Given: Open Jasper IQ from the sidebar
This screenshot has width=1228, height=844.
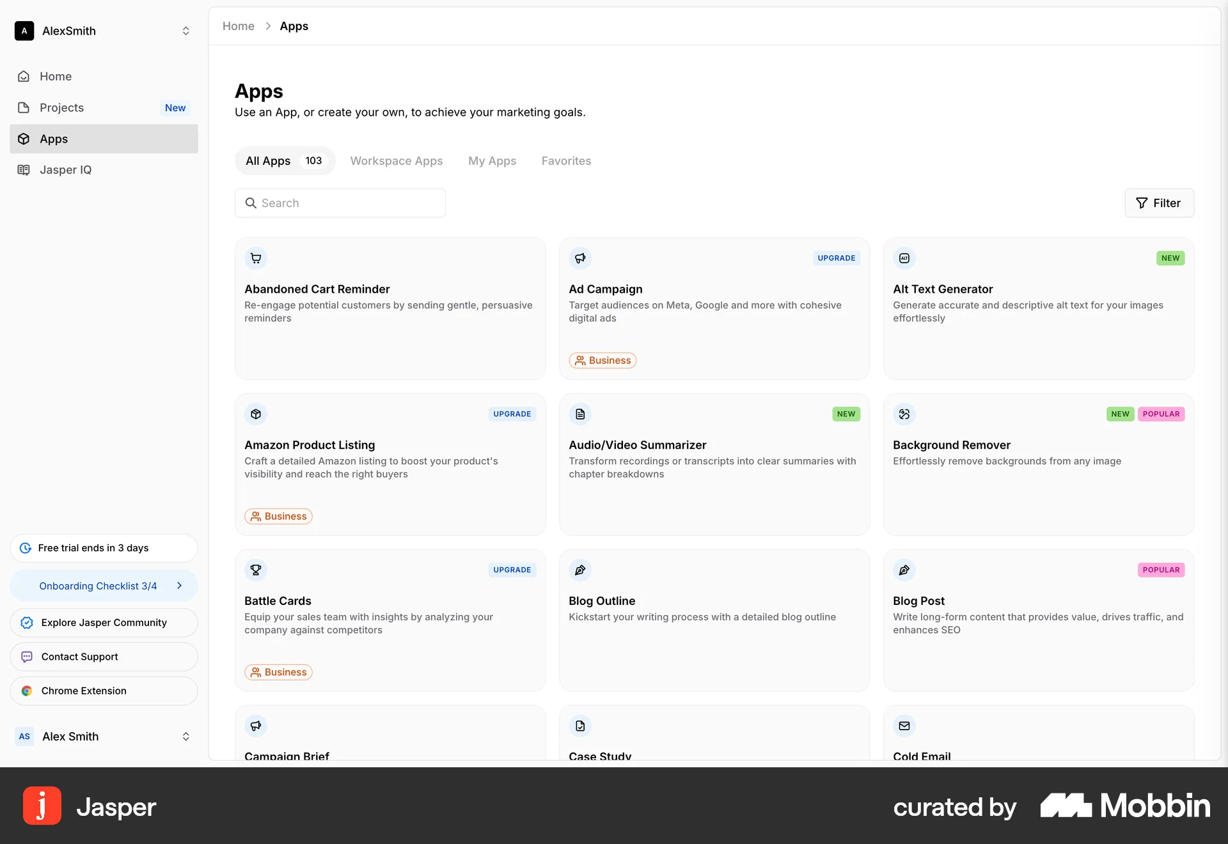Looking at the screenshot, I should [67, 169].
